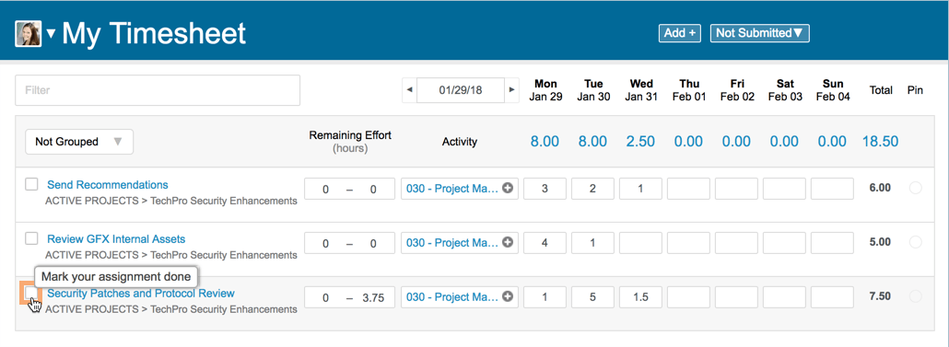Click the 01/29/18 date field

coord(461,90)
